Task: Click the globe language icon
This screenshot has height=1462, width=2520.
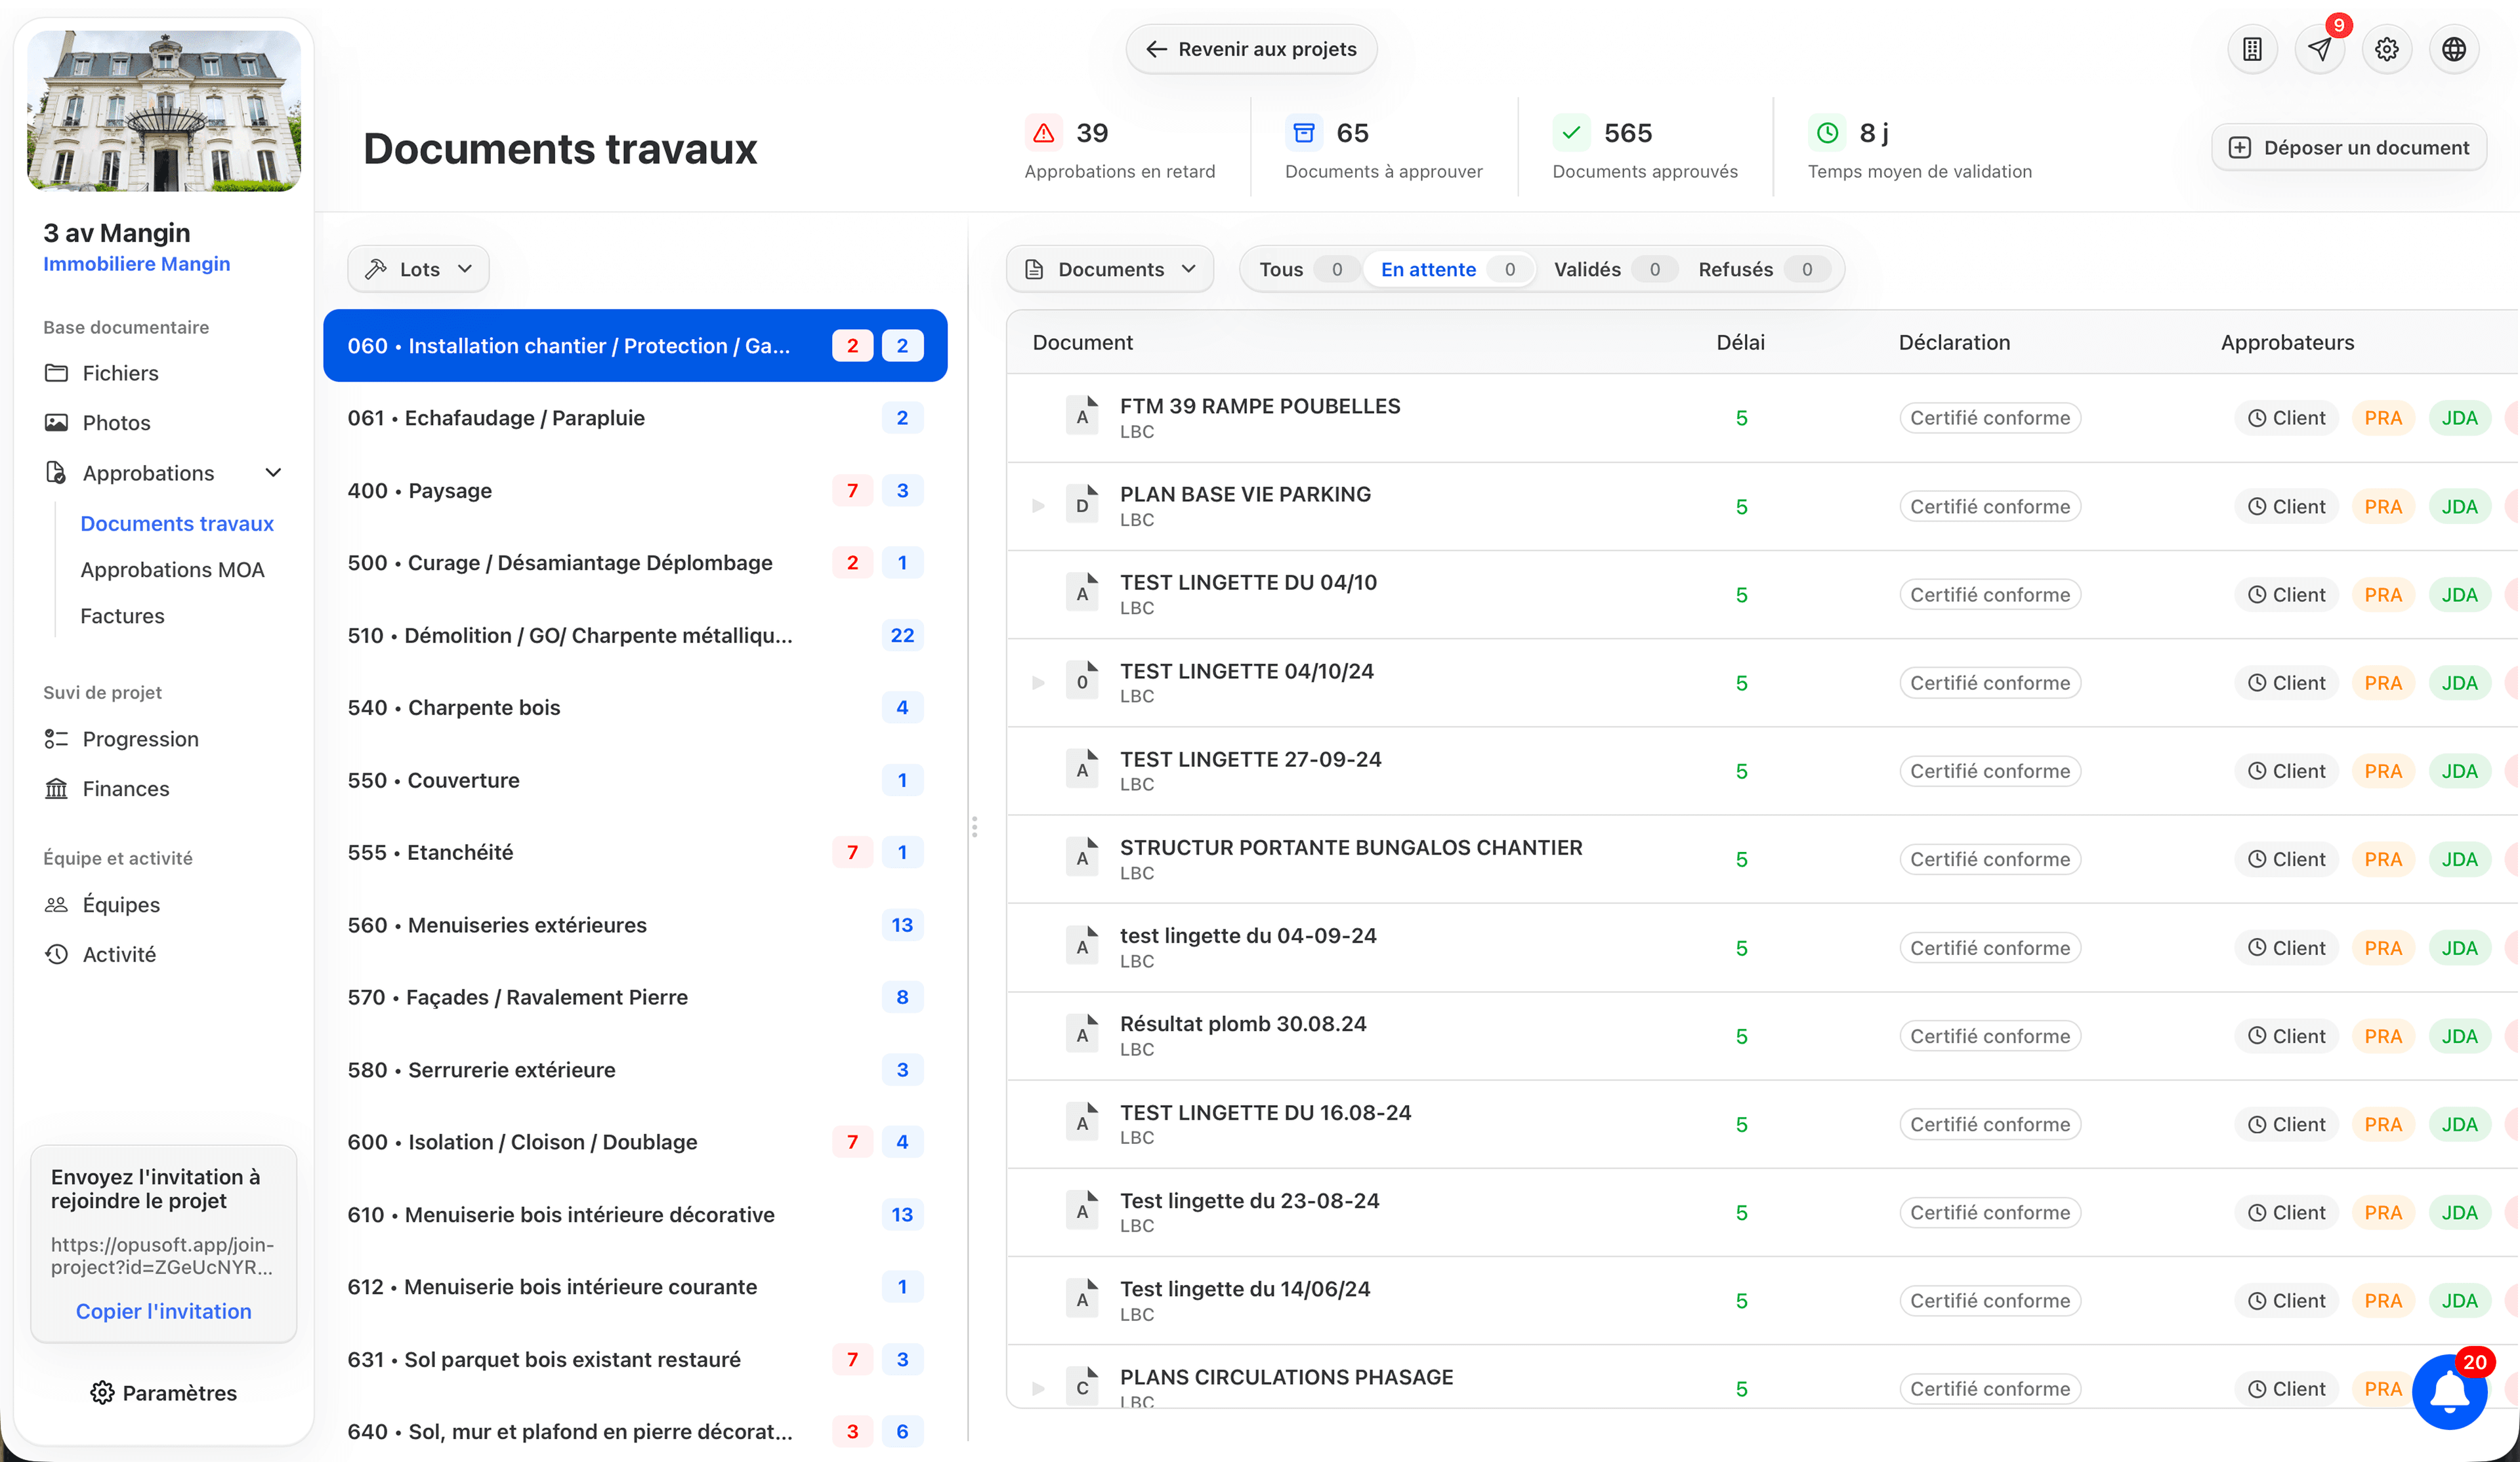Action: pos(2453,49)
